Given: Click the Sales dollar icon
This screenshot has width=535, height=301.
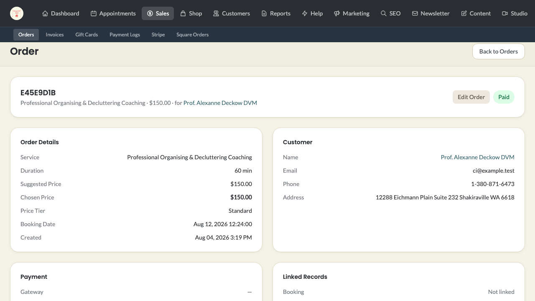Looking at the screenshot, I should (150, 13).
